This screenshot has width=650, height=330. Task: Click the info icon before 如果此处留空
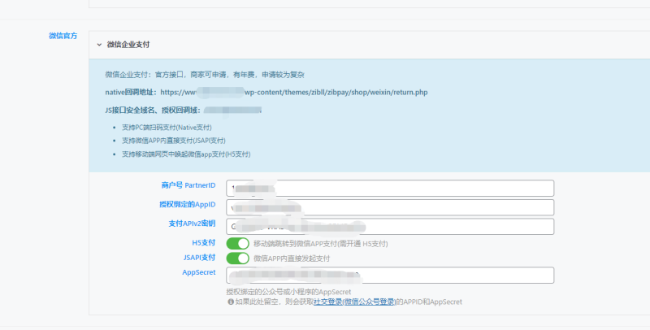click(x=231, y=302)
